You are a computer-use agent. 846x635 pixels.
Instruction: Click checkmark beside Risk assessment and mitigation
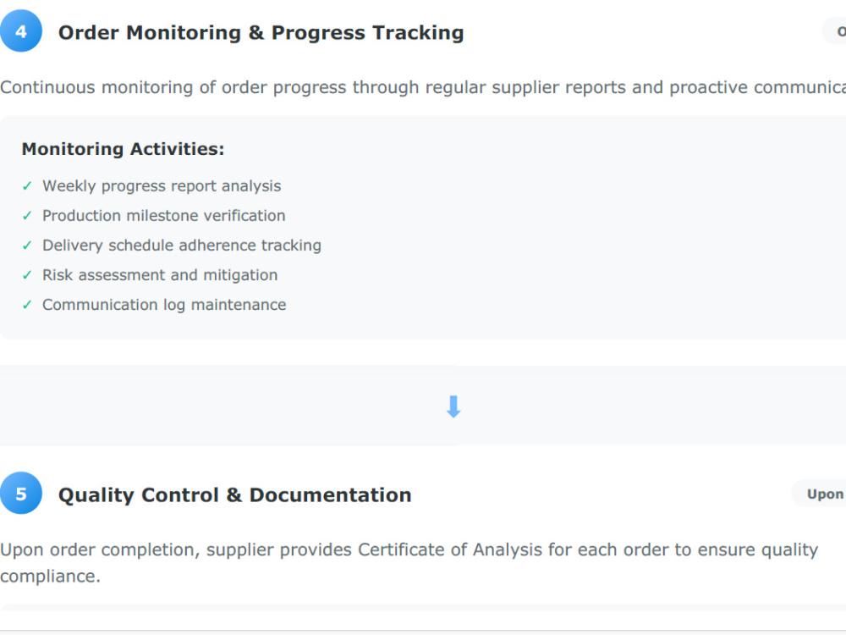pyautogui.click(x=27, y=275)
